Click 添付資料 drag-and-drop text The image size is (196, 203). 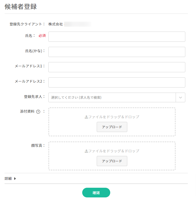point(114,117)
